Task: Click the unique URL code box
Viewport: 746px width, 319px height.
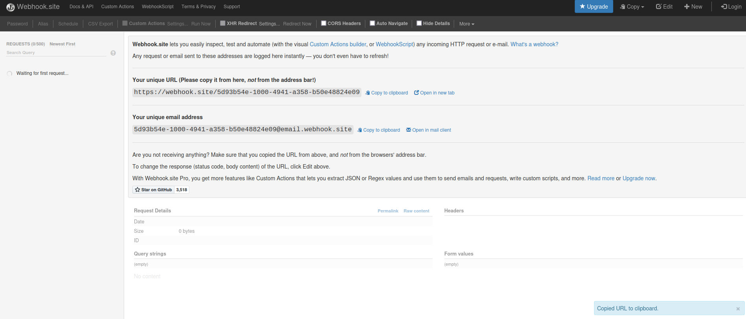Action: coord(247,92)
